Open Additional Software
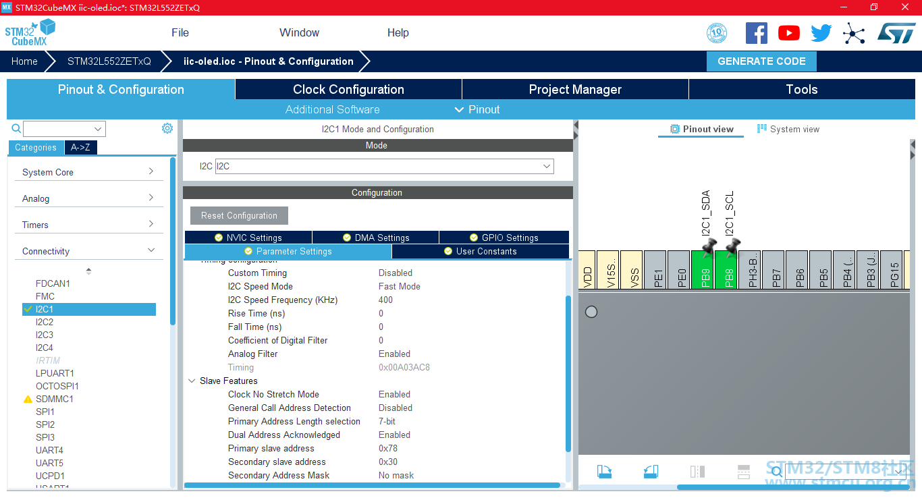922x498 pixels. [x=333, y=109]
